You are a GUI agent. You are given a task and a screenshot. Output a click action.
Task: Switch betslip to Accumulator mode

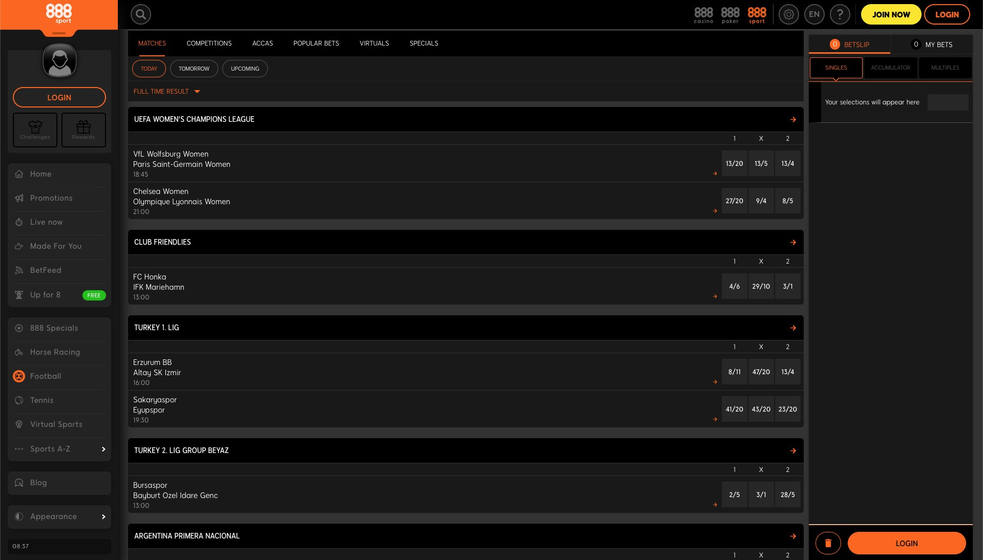click(890, 68)
